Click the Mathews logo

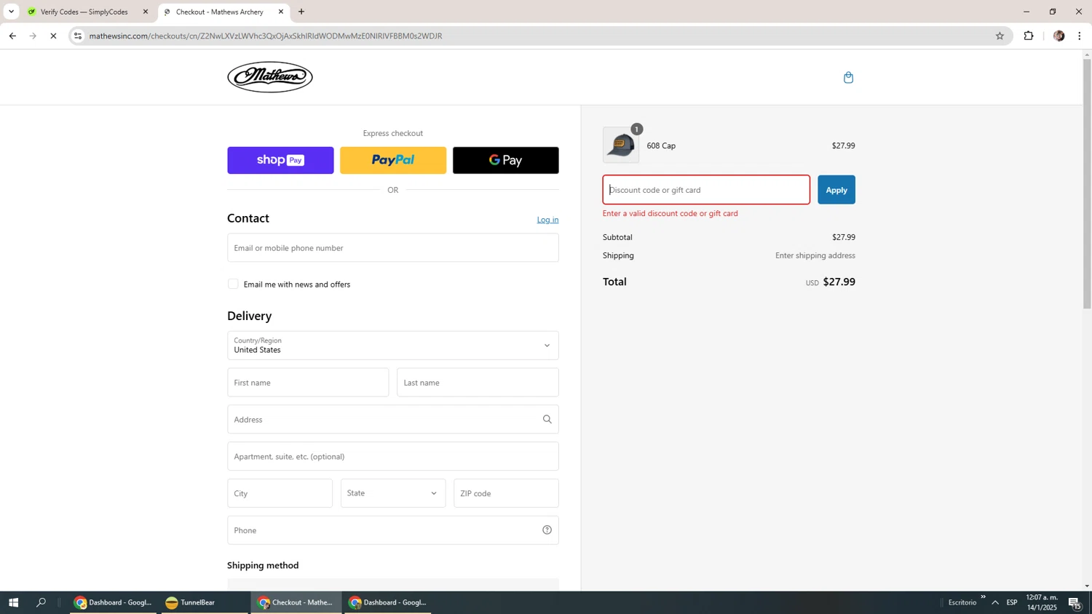[x=270, y=77]
